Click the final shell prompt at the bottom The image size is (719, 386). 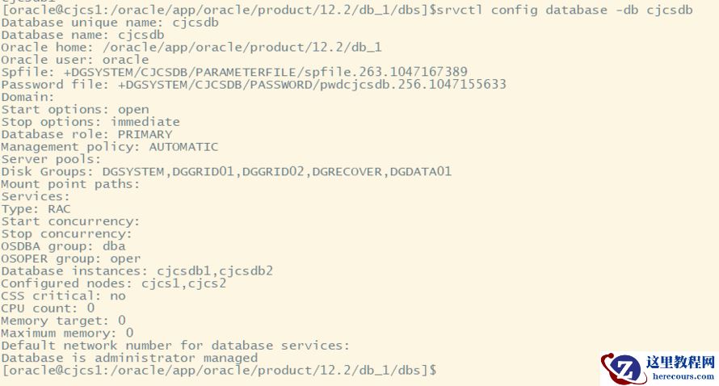pos(219,370)
